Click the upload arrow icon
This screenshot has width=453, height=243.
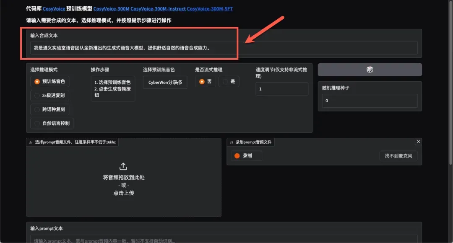coord(123,166)
